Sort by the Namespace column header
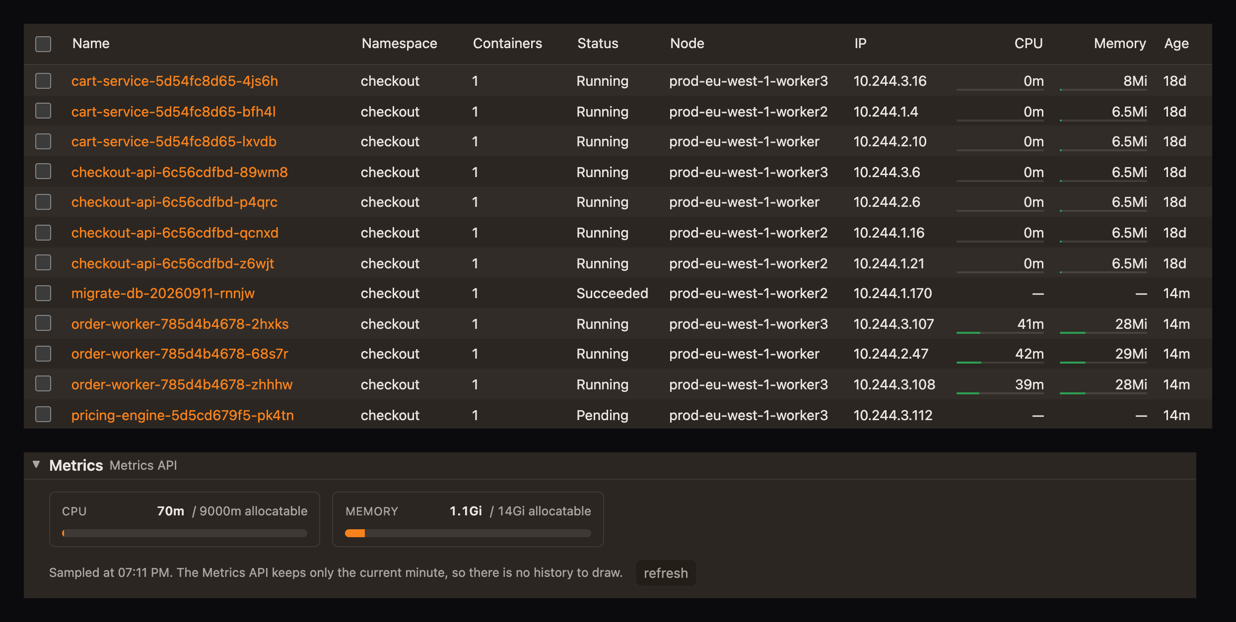The height and width of the screenshot is (622, 1236). [399, 44]
